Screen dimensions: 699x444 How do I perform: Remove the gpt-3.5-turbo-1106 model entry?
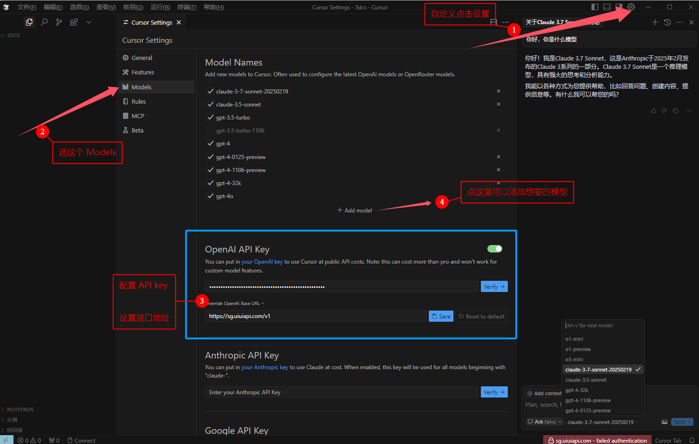[499, 130]
